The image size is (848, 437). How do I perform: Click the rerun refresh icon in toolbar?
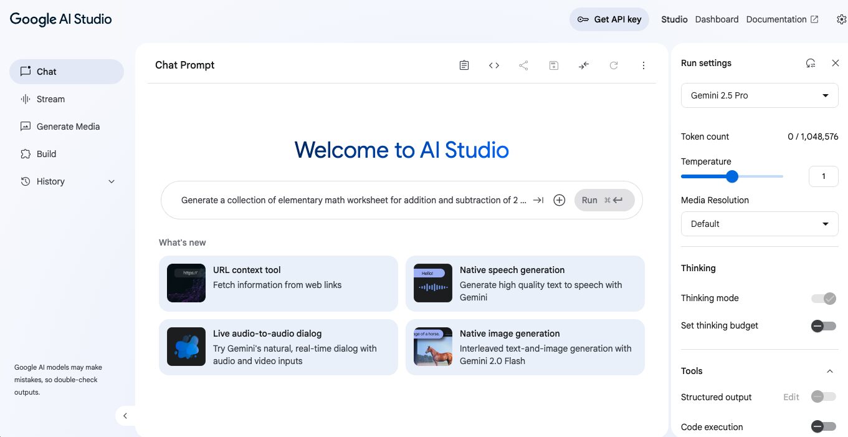614,65
